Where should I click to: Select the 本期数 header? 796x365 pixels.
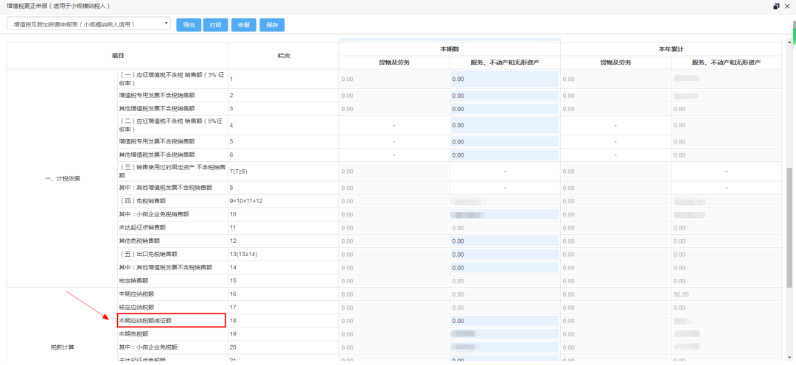(450, 49)
